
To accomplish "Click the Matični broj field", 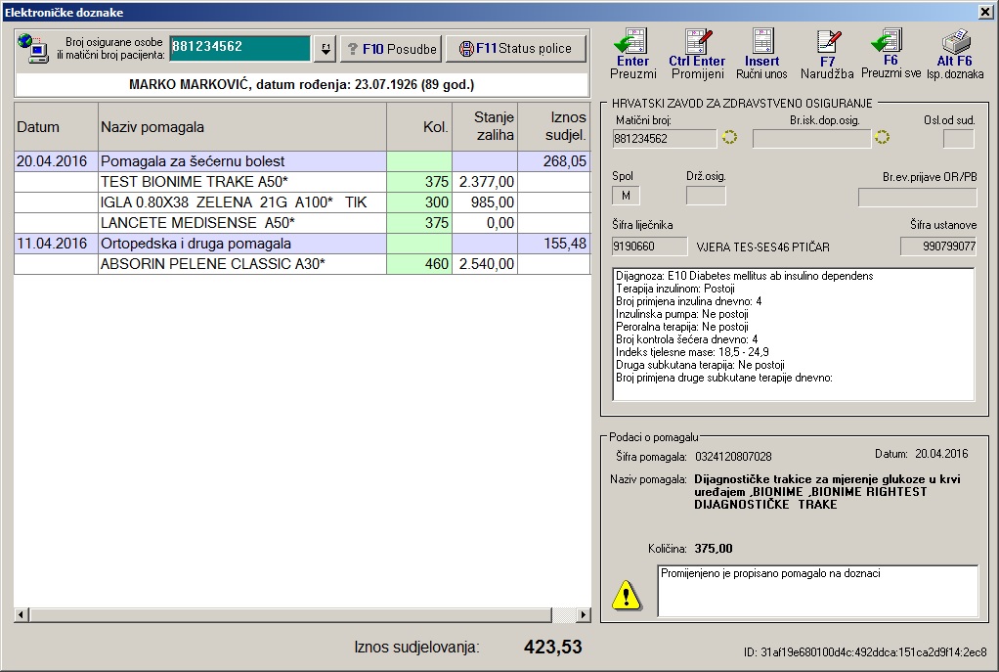I will (665, 138).
